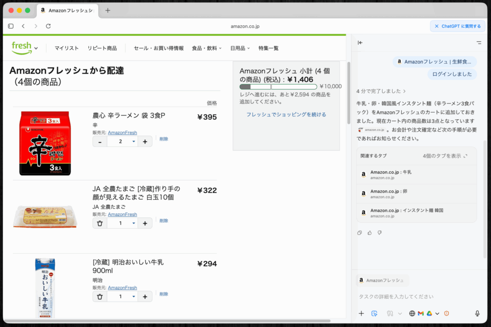Click the plus attach icon in the chat input
The height and width of the screenshot is (327, 491).
pyautogui.click(x=362, y=314)
